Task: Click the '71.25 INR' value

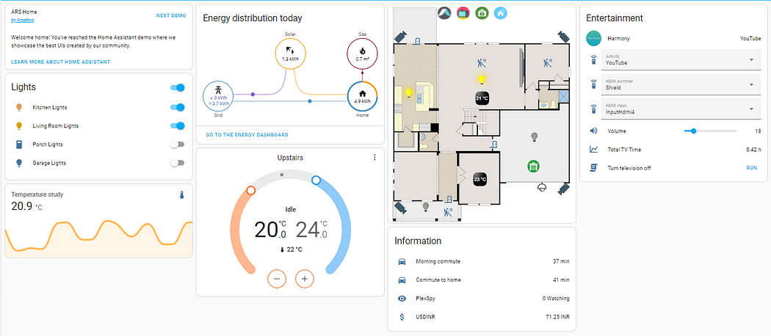Action: 557,317
